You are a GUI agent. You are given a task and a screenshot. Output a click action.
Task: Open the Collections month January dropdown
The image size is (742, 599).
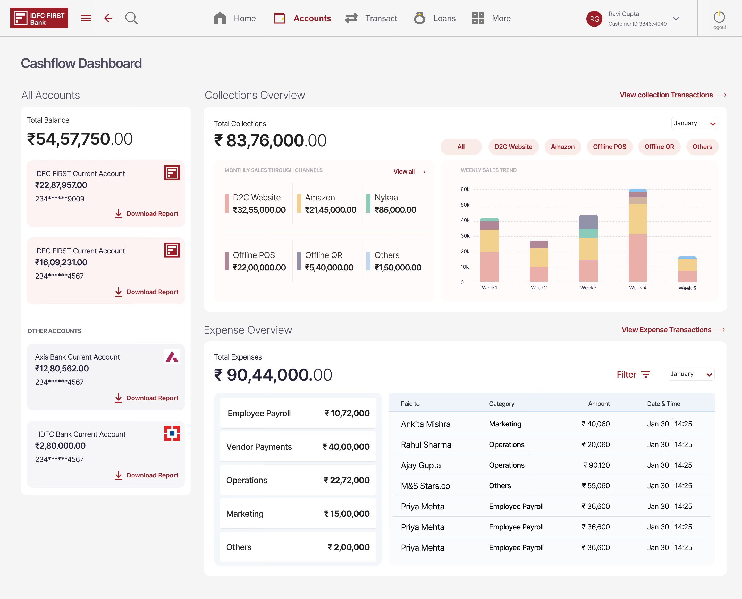[694, 124]
